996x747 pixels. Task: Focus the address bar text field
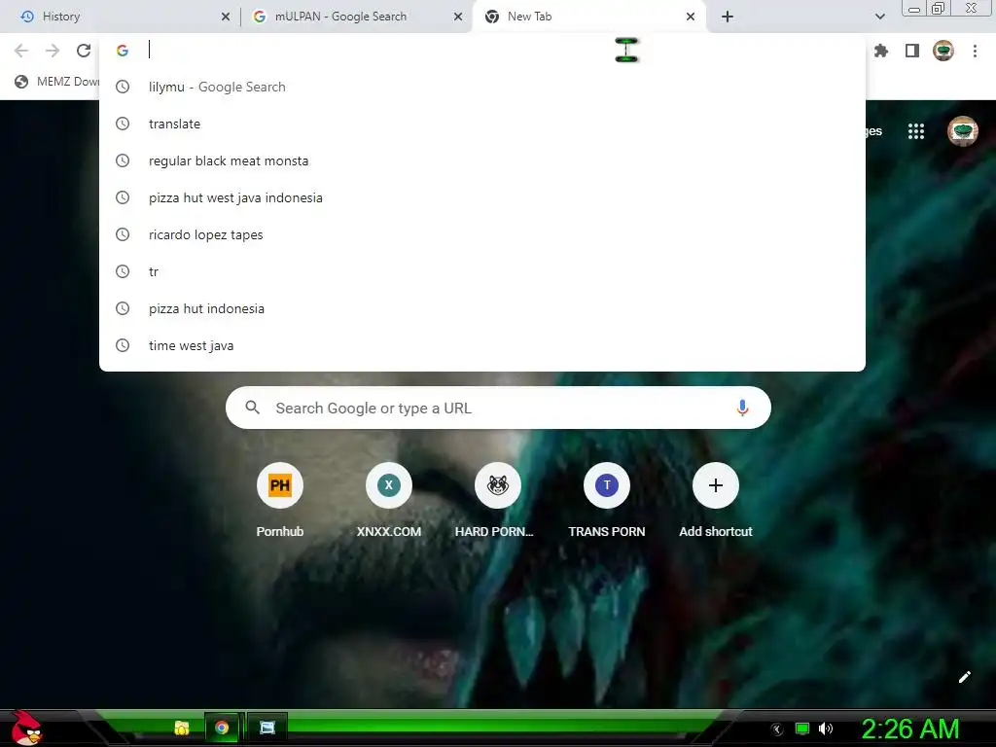click(x=482, y=51)
